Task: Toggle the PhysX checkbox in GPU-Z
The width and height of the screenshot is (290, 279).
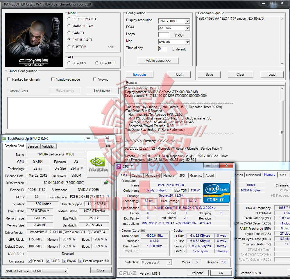Action: tap(64, 261)
